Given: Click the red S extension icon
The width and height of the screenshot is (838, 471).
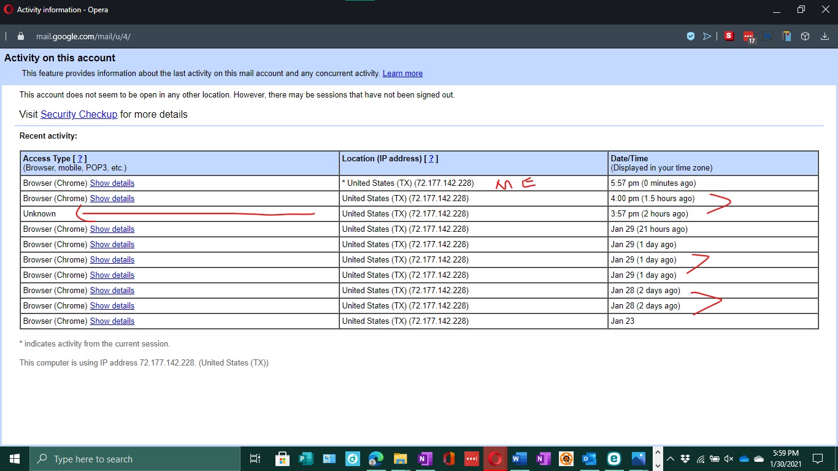Looking at the screenshot, I should [729, 36].
